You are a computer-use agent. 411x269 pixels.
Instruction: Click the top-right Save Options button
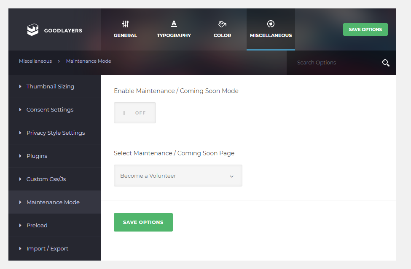pyautogui.click(x=365, y=29)
